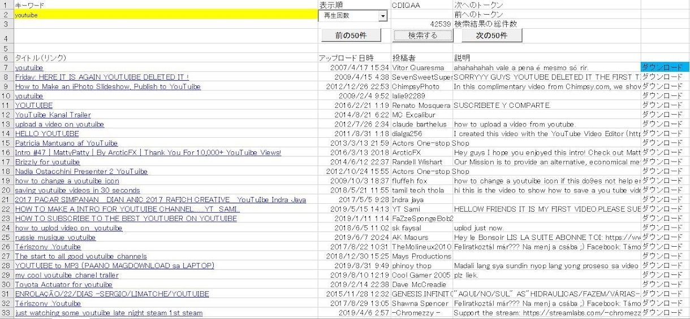Select row header 5

click(6, 48)
